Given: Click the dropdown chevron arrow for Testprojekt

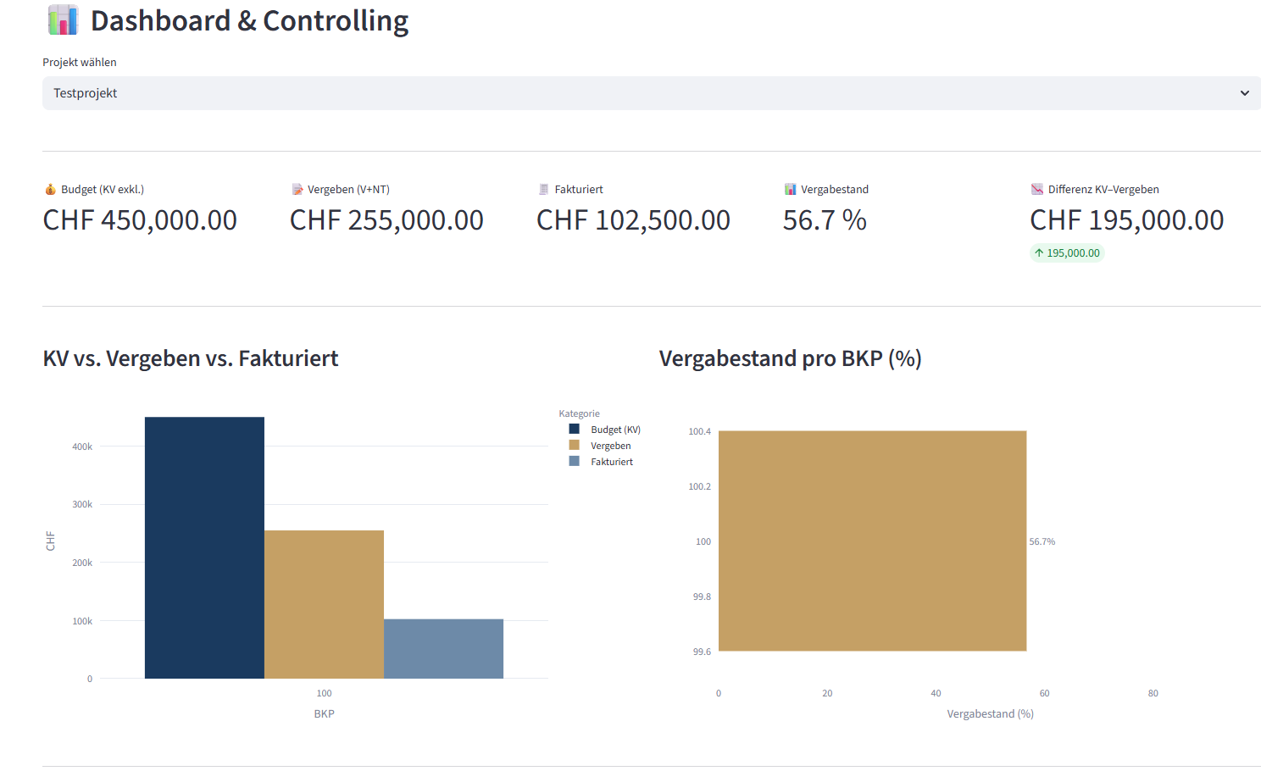Looking at the screenshot, I should (1244, 93).
